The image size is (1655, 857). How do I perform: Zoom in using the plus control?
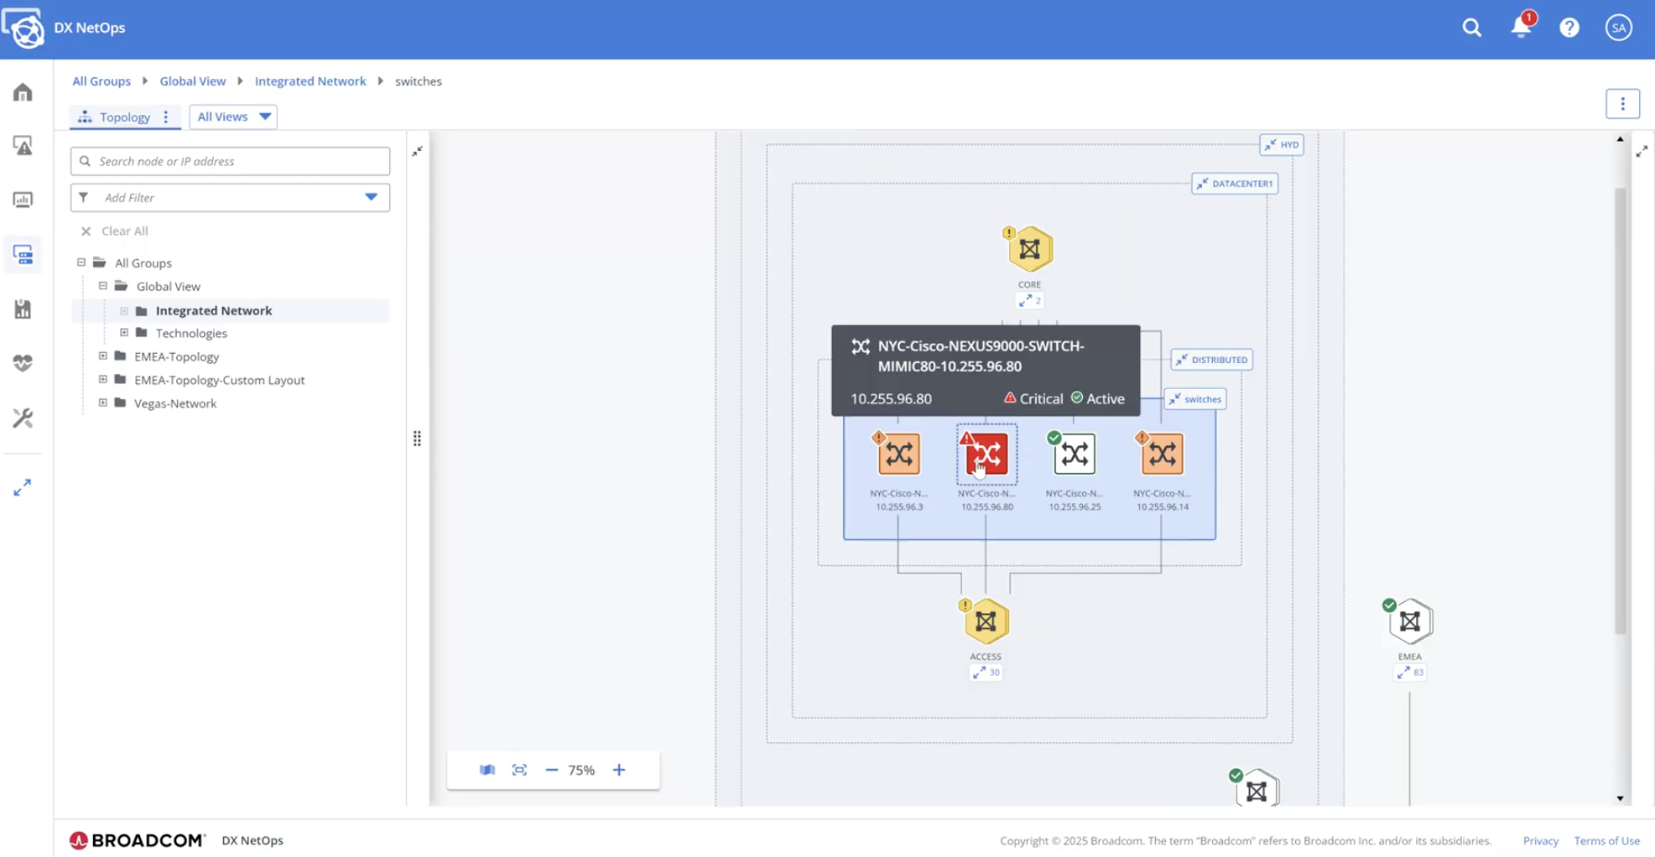click(619, 769)
